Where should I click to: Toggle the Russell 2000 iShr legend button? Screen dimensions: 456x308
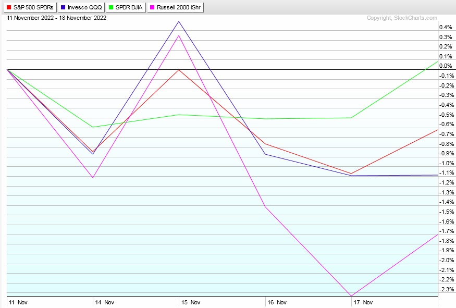pyautogui.click(x=175, y=7)
